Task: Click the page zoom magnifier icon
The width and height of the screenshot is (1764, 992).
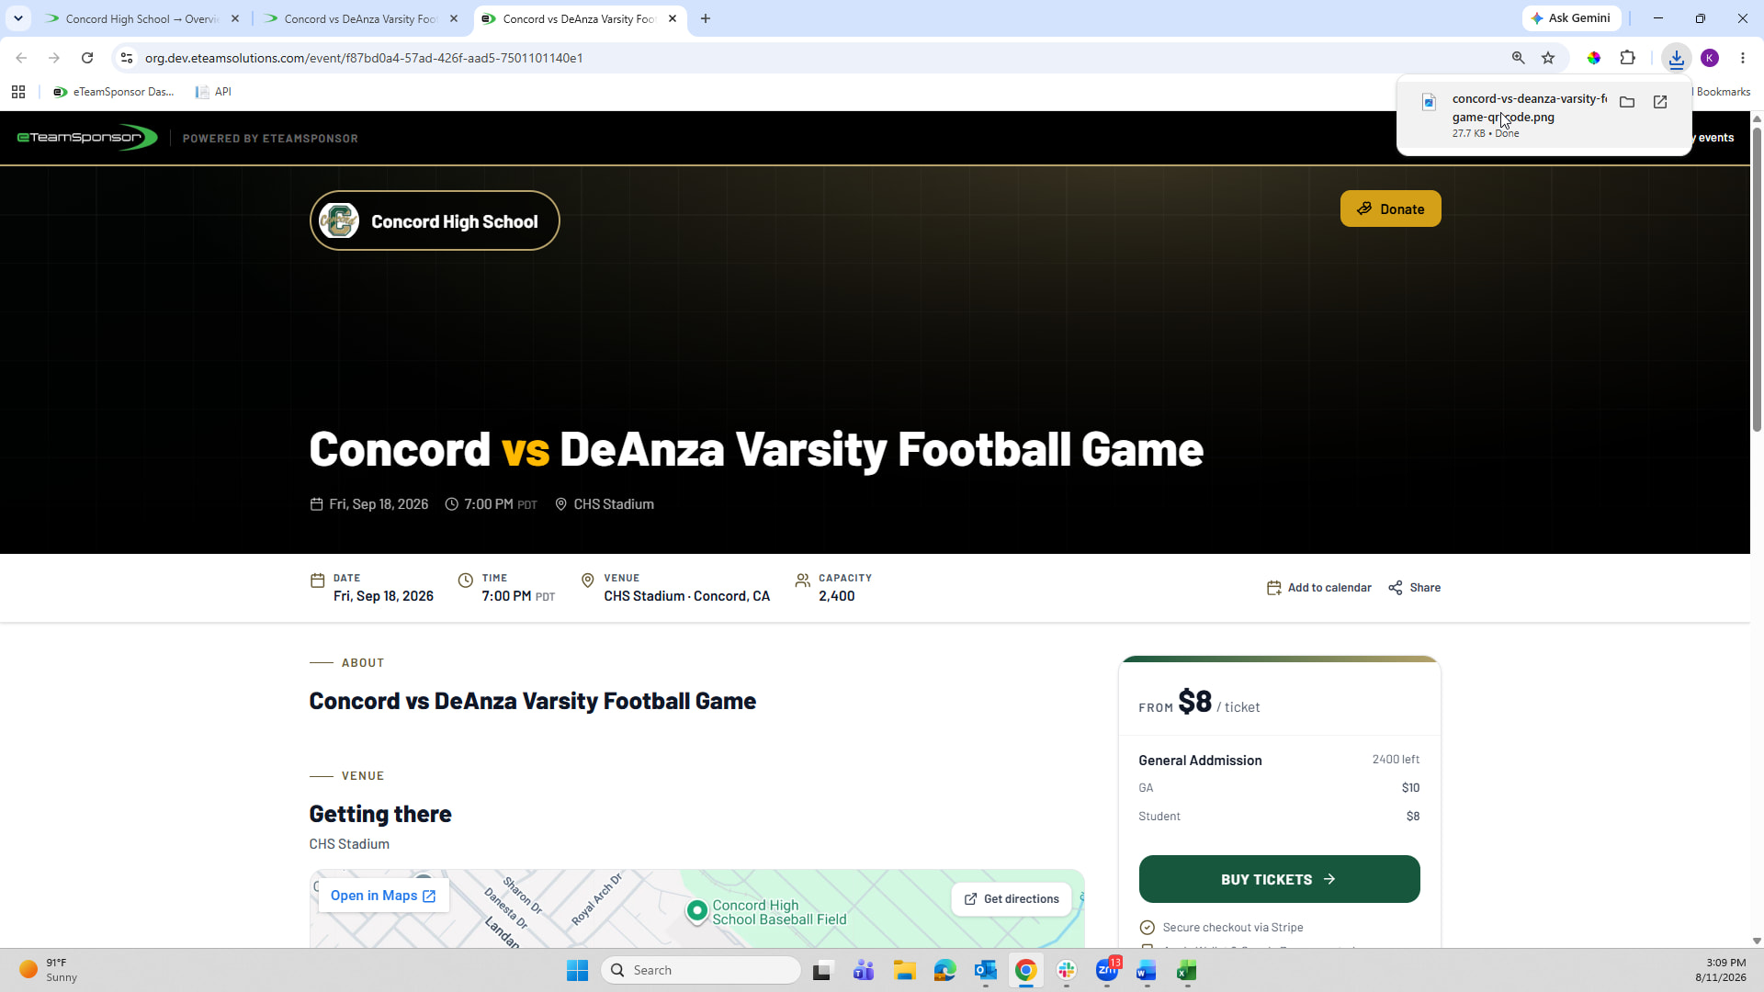Action: tap(1518, 58)
